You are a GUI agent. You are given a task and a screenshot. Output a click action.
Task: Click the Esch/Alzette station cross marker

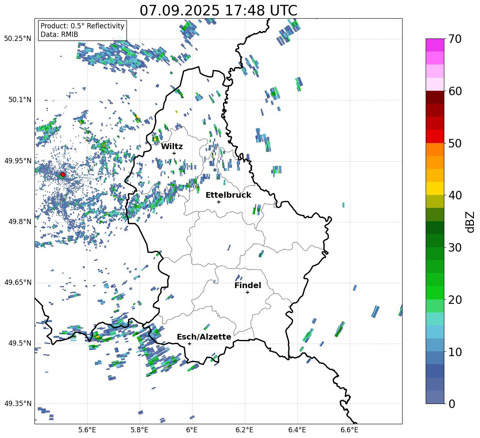[189, 344]
